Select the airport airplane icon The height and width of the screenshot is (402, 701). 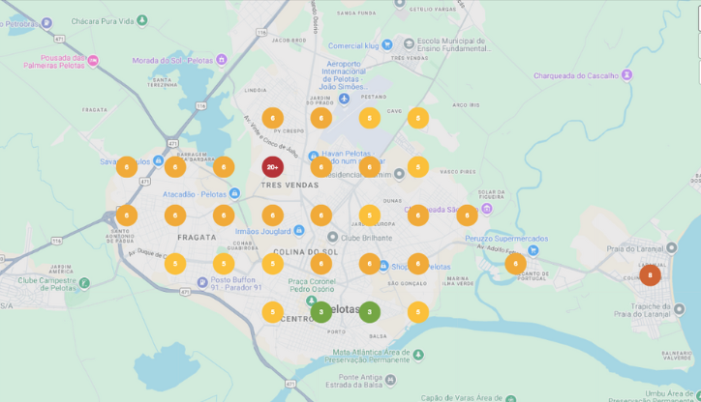click(x=344, y=99)
